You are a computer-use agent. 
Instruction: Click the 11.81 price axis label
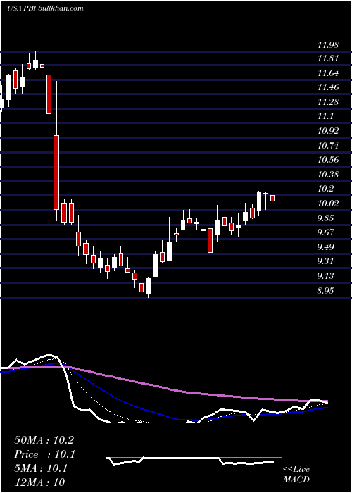[x=328, y=58]
